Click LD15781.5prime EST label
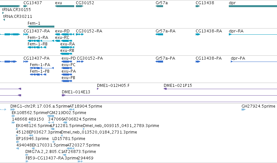 (69, 139)
